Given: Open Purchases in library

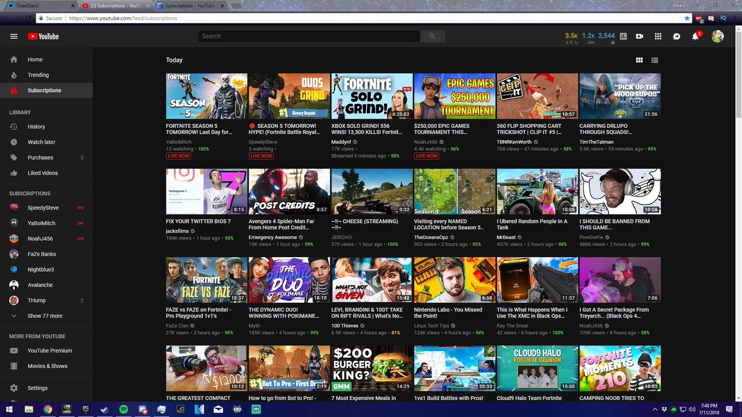Looking at the screenshot, I should pyautogui.click(x=46, y=158).
